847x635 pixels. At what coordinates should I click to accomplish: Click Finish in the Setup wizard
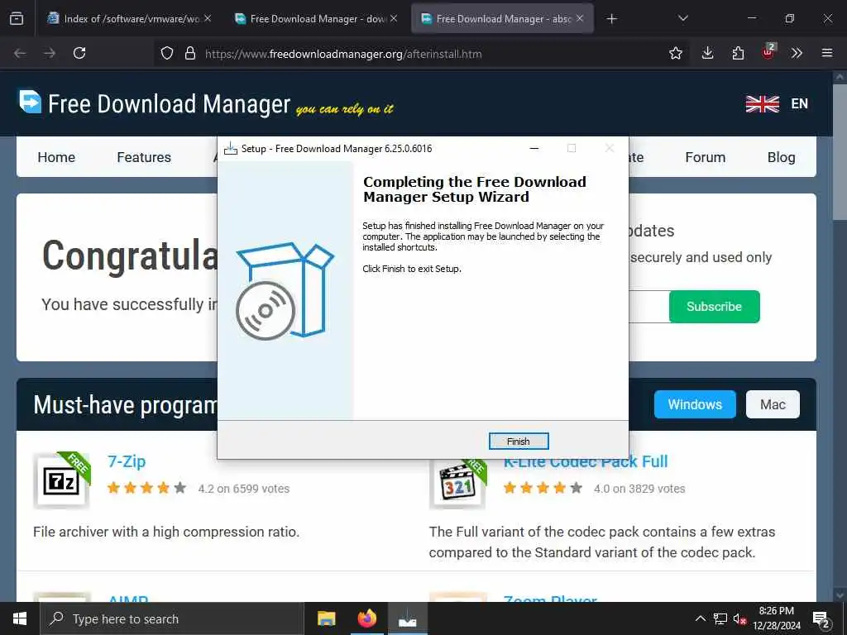point(518,442)
